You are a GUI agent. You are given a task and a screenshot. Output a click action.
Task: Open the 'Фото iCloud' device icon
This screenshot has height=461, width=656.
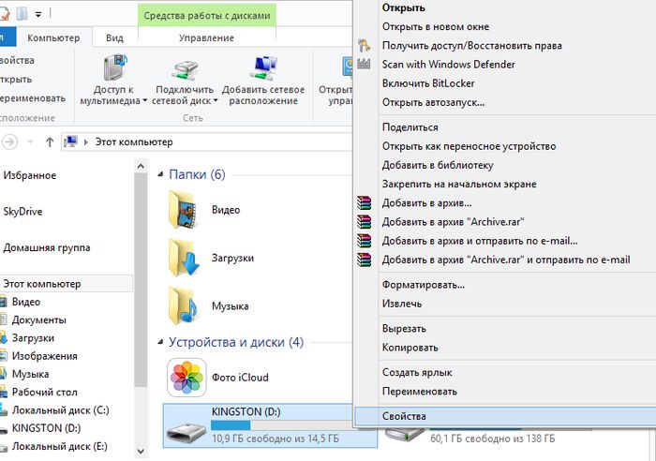pyautogui.click(x=186, y=378)
